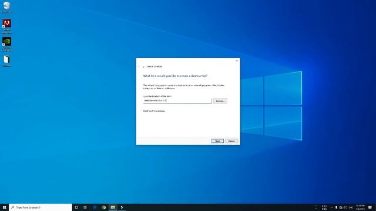Open the white document file on desktop
This screenshot has height=211, width=376.
6,61
